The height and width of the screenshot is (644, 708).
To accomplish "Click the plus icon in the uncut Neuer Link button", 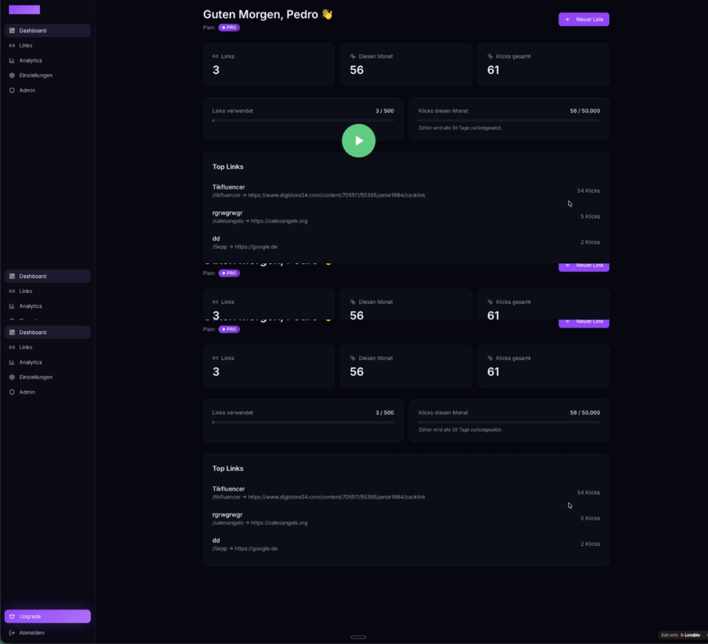I will [x=568, y=19].
